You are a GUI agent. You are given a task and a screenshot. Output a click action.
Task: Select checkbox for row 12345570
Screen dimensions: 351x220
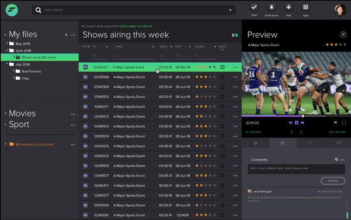pos(222,97)
